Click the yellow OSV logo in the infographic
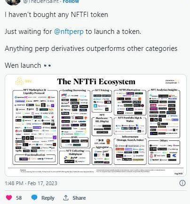190x204 pixels. click(24, 81)
